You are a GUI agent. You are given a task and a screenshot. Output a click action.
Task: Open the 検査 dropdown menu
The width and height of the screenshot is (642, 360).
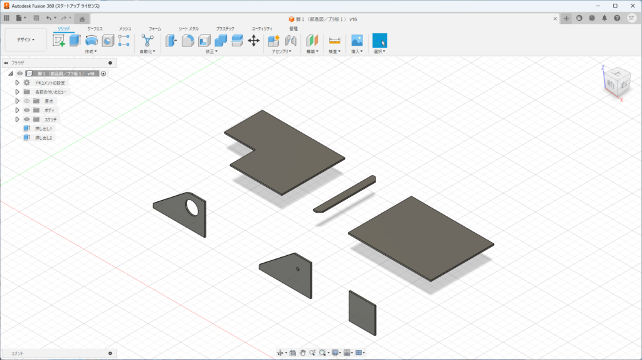335,51
